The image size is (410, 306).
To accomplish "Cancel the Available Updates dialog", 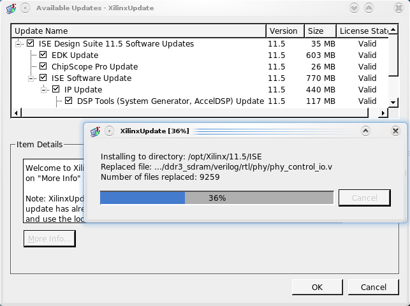I will point(373,287).
